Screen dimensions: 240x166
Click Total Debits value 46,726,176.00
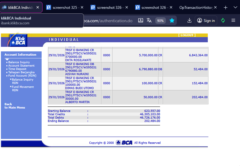(x=150, y=117)
